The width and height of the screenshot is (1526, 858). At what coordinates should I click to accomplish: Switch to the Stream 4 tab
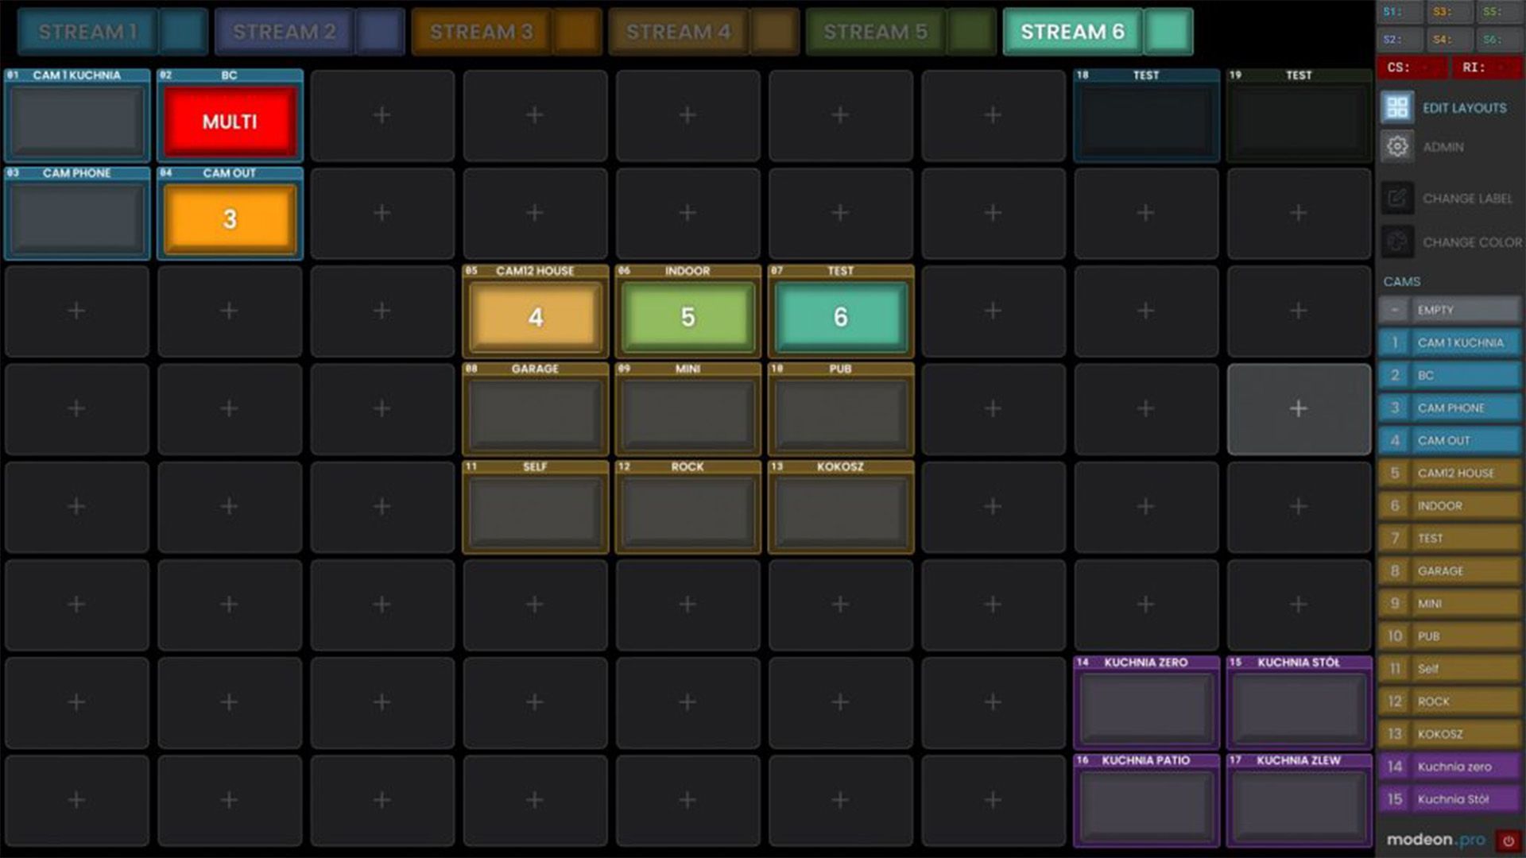click(x=679, y=32)
